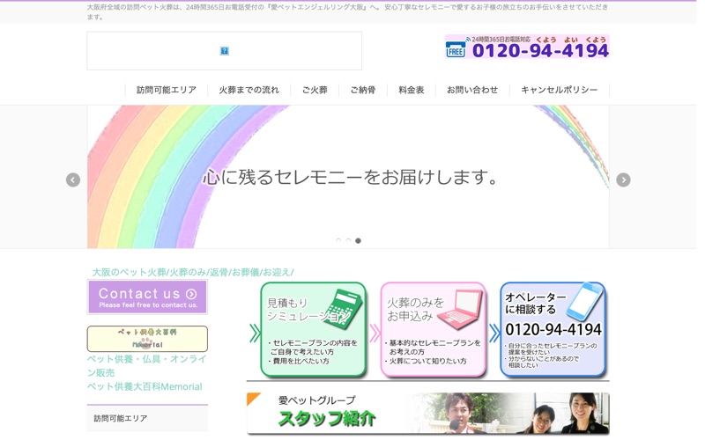Viewport: 705px width, 440px height.
Task: Open 火葬までの流れ menu item
Action: pos(249,90)
